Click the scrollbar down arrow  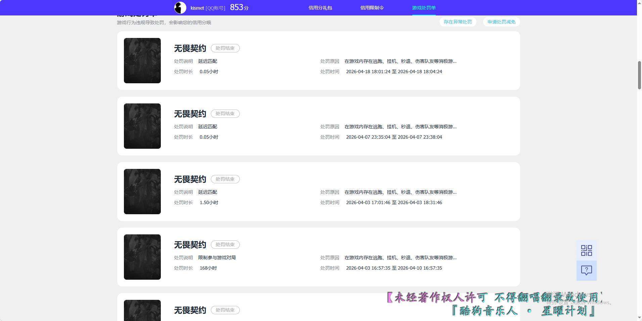click(x=639, y=318)
